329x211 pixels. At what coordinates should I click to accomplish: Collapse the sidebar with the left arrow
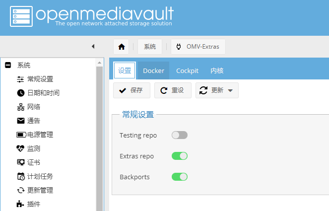click(93, 46)
